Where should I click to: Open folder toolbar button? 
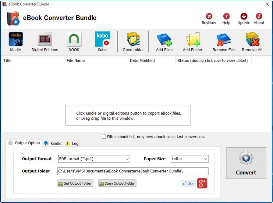point(133,42)
